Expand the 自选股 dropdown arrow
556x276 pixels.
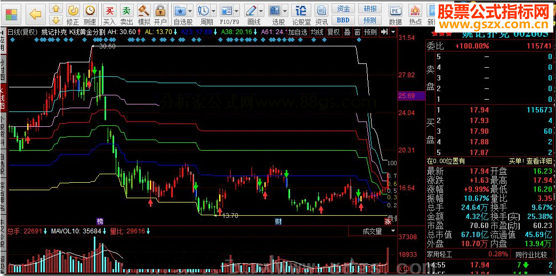click(190, 11)
